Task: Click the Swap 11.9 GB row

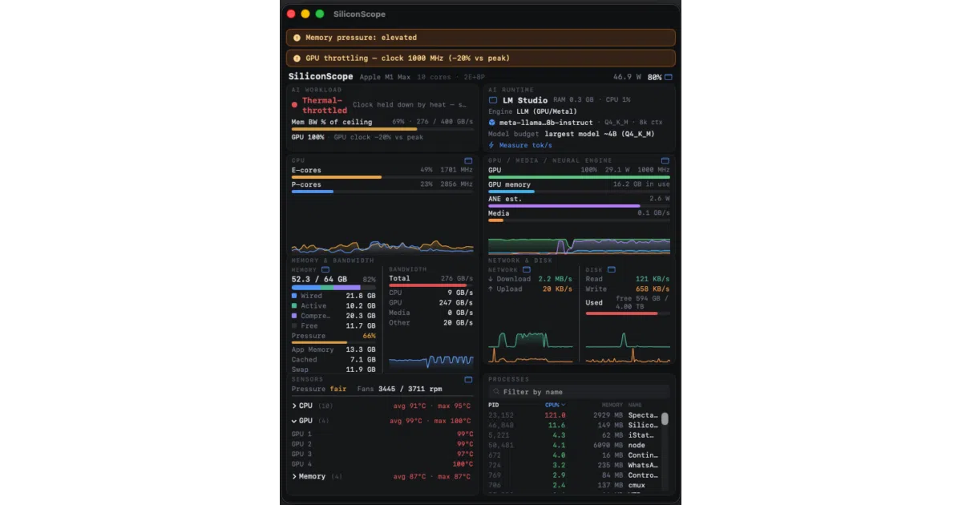Action: tap(333, 370)
